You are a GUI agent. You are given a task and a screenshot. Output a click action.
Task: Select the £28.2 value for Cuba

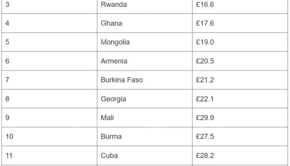point(205,156)
